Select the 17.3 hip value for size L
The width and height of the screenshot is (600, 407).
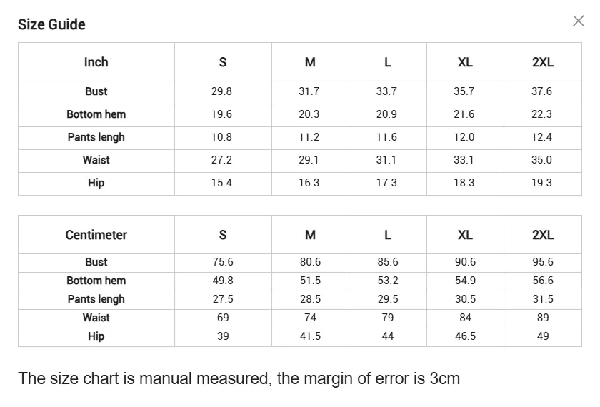(386, 183)
